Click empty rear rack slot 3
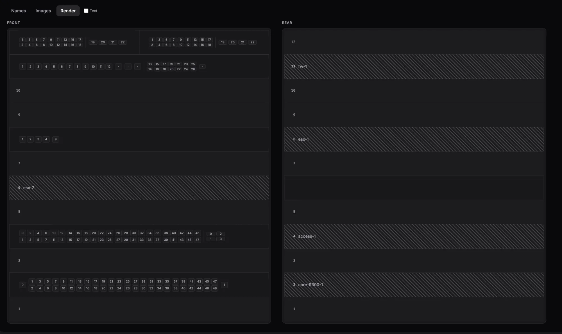The height and width of the screenshot is (334, 562). click(x=414, y=261)
